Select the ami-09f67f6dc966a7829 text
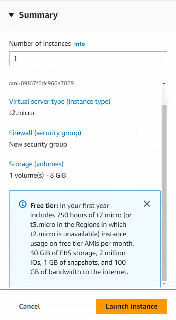176x320 pixels. click(x=41, y=83)
